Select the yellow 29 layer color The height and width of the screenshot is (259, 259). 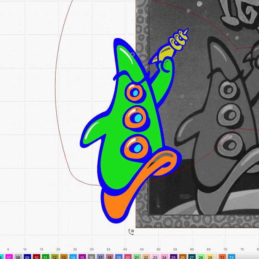210,257
